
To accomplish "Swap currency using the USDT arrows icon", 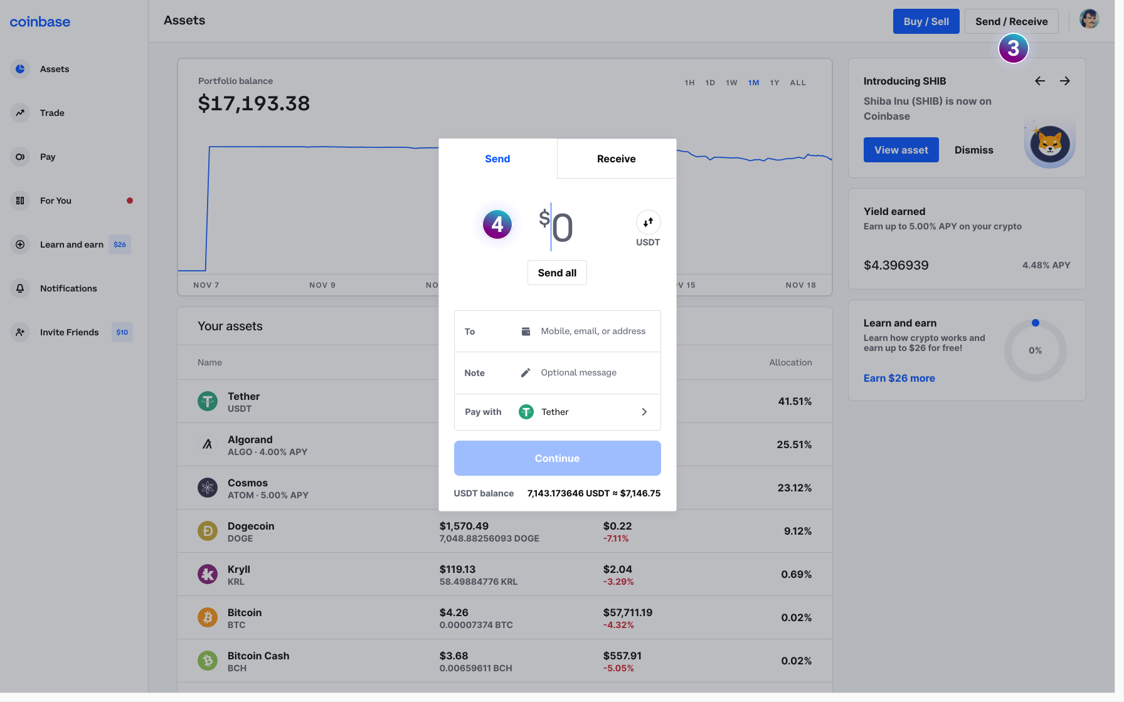I will click(x=648, y=222).
